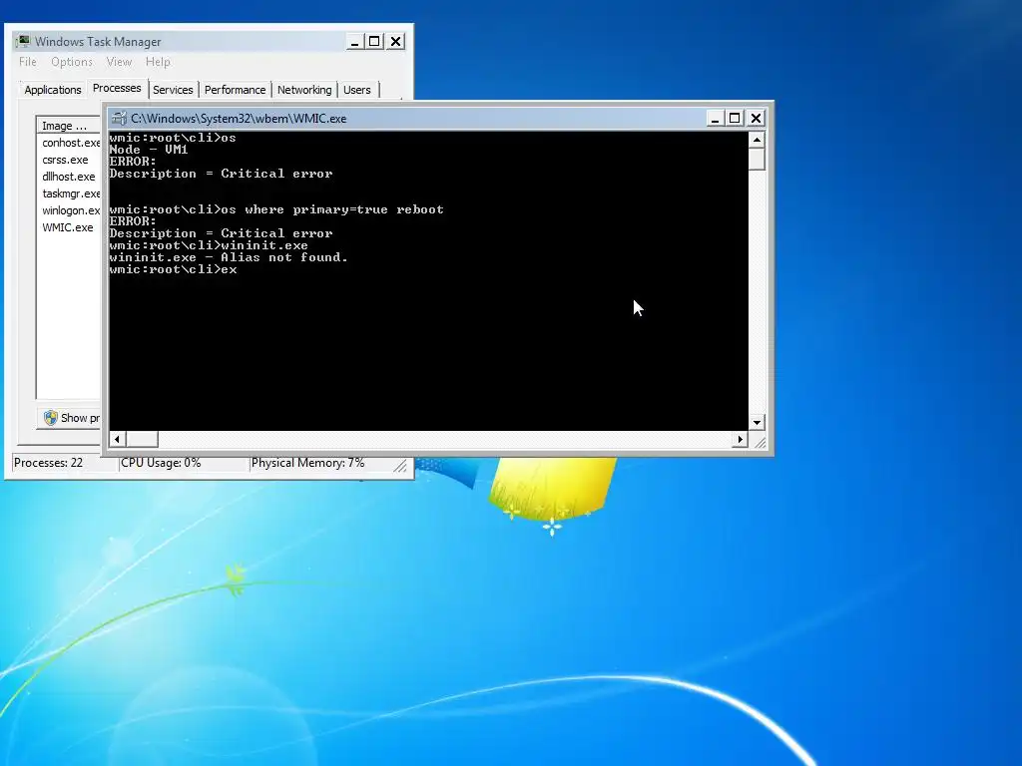Image resolution: width=1022 pixels, height=766 pixels.
Task: Click the 'wininit.exe - Alias not found.' line
Action: 229,257
